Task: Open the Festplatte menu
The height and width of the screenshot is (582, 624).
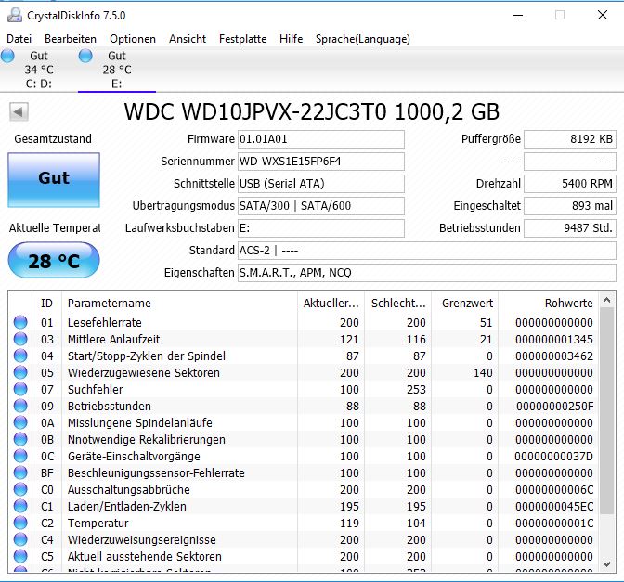Action: 242,39
